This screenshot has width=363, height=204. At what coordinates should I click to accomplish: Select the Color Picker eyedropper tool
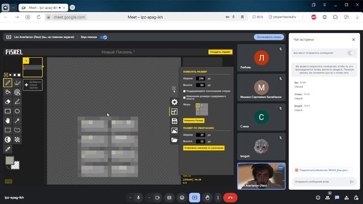(x=7, y=149)
